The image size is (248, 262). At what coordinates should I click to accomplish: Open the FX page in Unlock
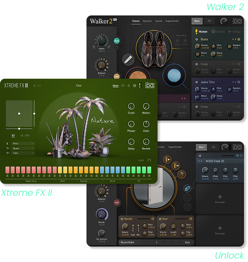pos(214,147)
